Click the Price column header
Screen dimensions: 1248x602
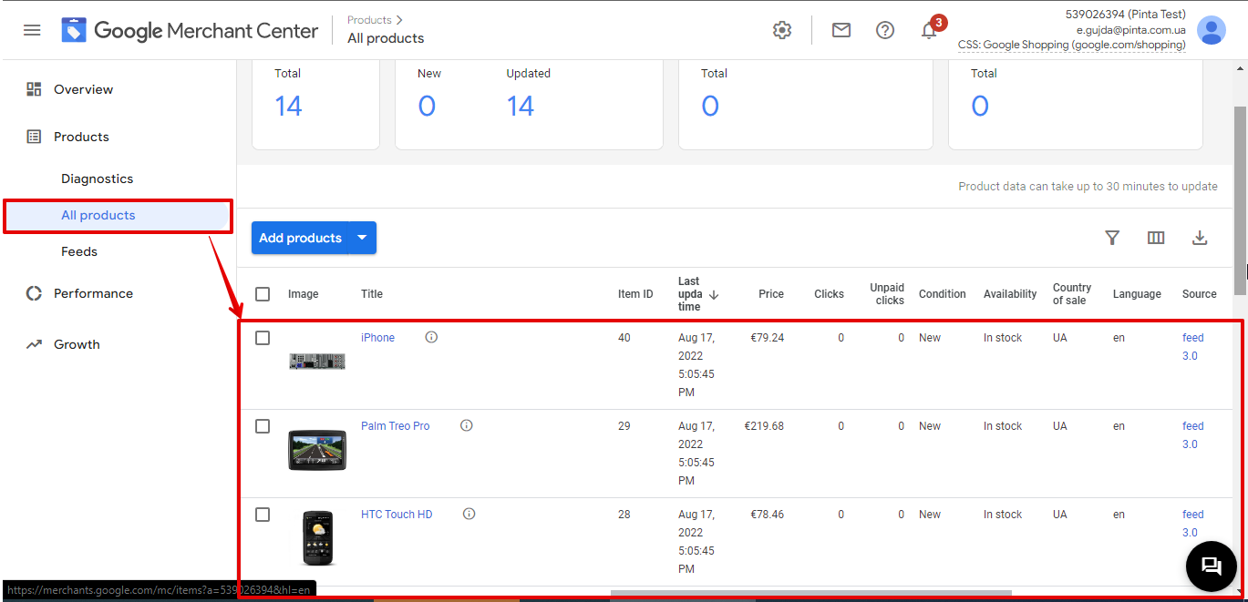[x=771, y=294]
